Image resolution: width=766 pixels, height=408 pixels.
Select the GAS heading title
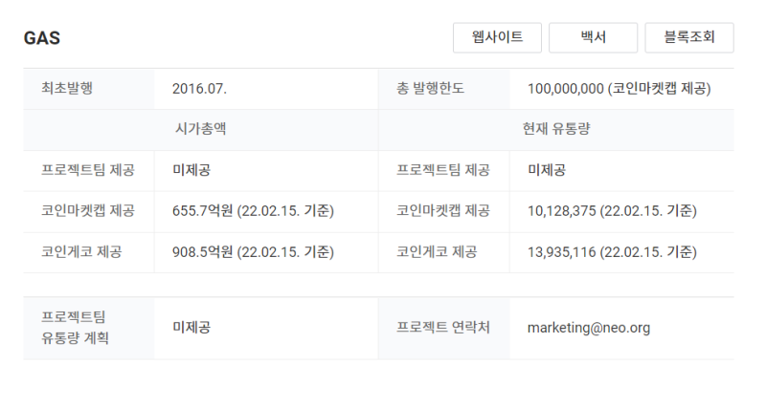tap(41, 38)
